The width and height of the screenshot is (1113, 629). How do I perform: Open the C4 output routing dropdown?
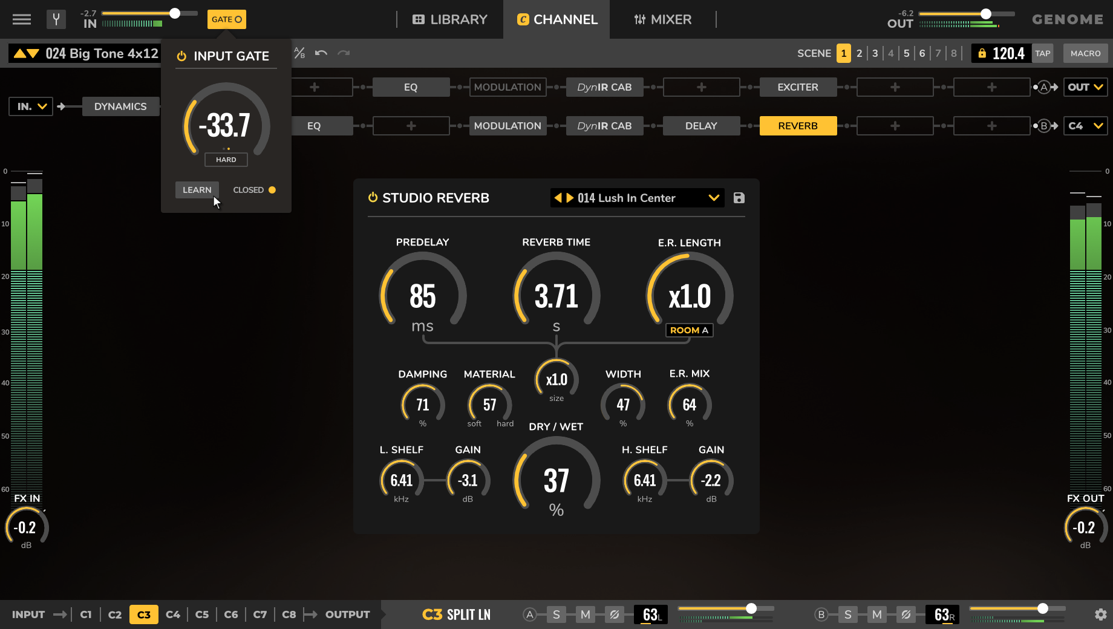pos(1085,126)
